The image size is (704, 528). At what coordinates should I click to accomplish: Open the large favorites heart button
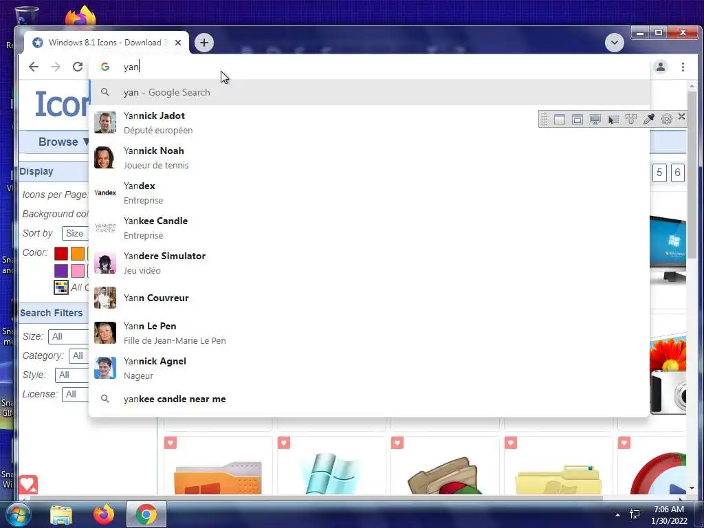(x=27, y=484)
